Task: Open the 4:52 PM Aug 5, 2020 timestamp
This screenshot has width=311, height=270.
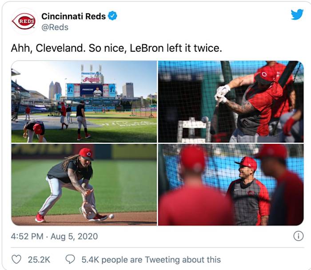Action: pos(54,236)
